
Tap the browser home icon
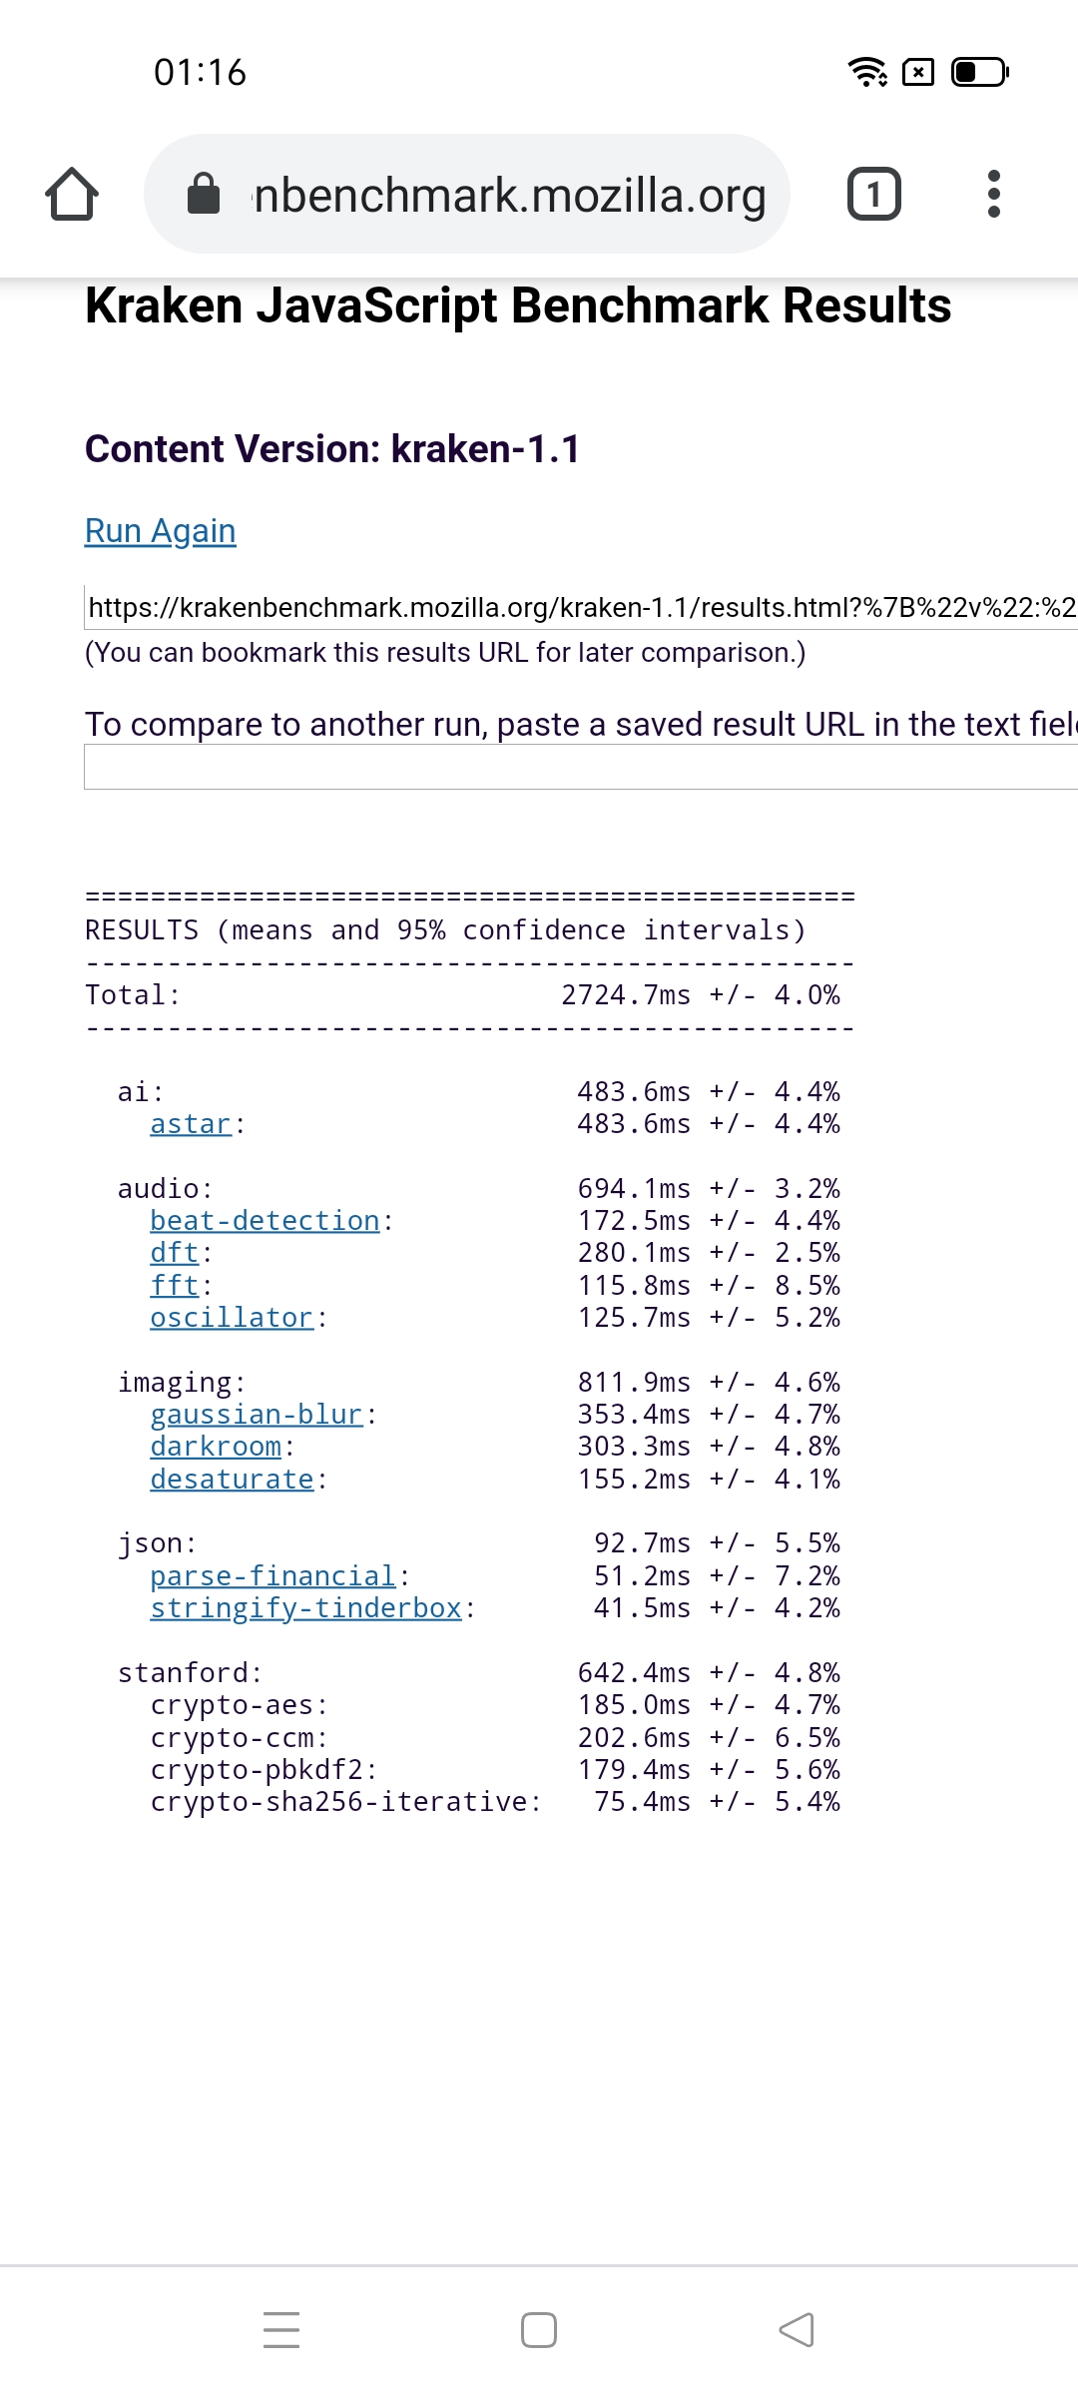pos(72,194)
